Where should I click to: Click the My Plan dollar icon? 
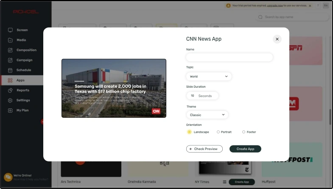pos(10,110)
